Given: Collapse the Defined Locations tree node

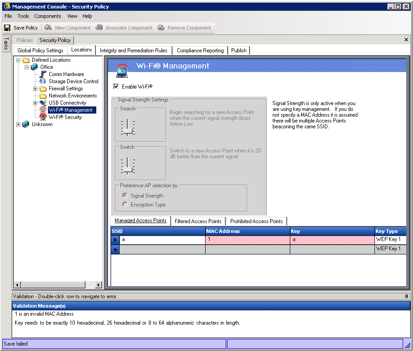Looking at the screenshot, I should point(18,60).
